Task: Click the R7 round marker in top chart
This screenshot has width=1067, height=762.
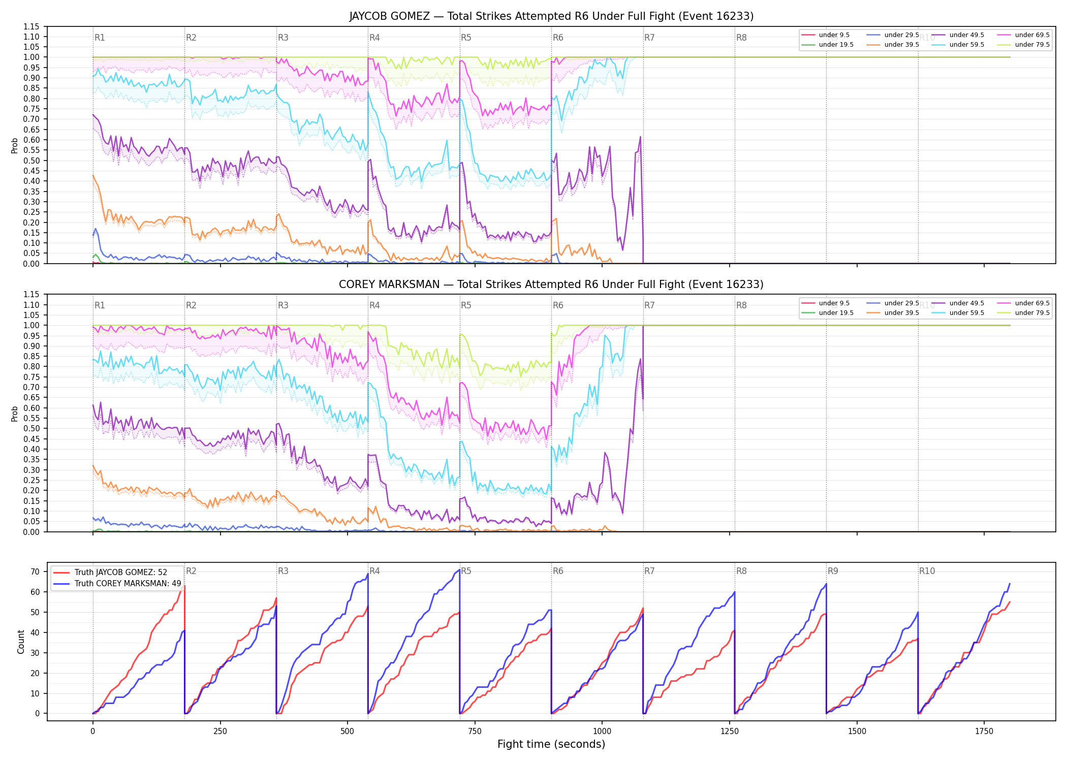Action: tap(649, 38)
